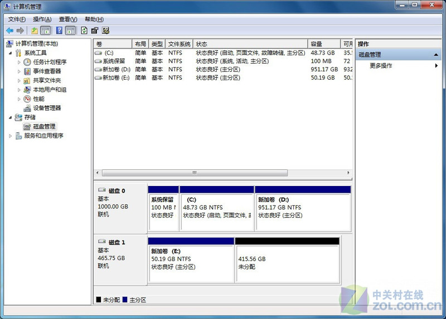The image size is (446, 319).
Task: Click the Local Users and Groups icon
Action: pos(27,90)
